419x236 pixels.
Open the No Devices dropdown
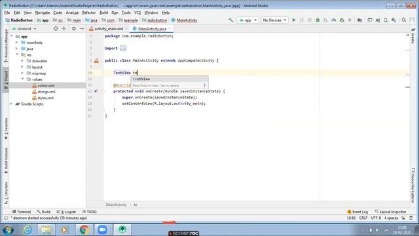point(274,20)
